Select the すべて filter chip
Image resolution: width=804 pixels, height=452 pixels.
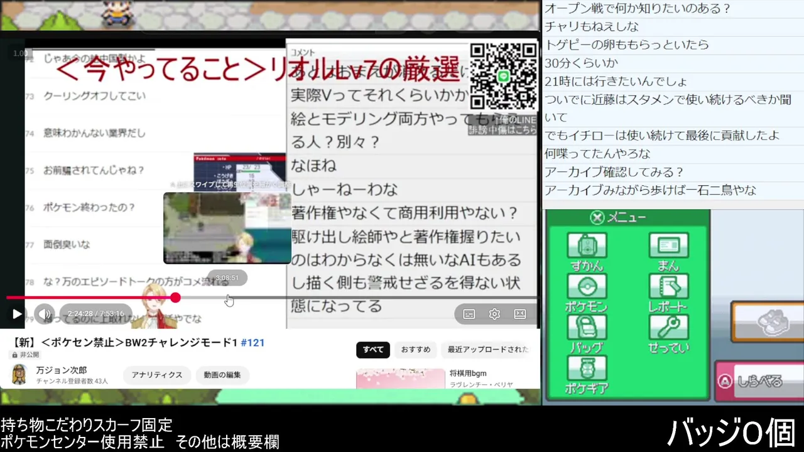(373, 350)
